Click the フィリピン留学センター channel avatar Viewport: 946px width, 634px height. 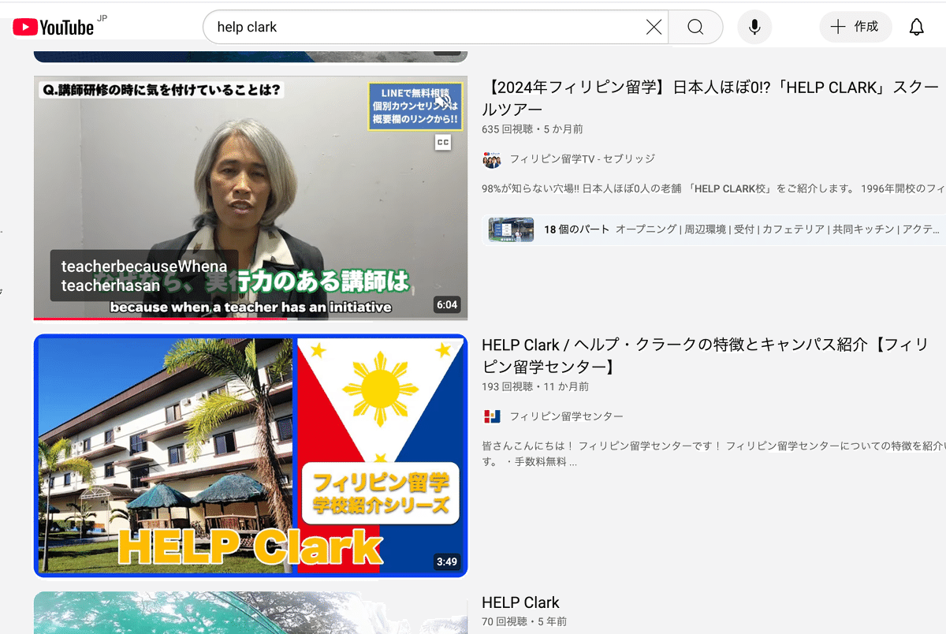click(x=492, y=416)
